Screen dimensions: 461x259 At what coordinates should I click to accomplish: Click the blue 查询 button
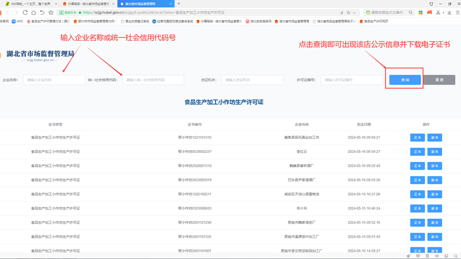(405, 80)
